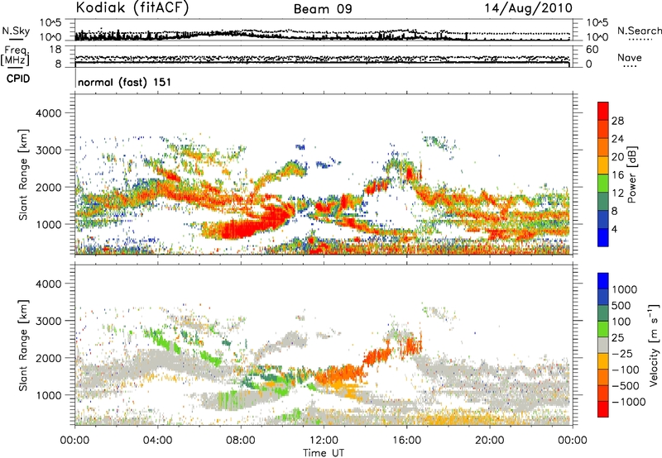Click the '04:00' time tick label
662x458 pixels.
pos(157,441)
